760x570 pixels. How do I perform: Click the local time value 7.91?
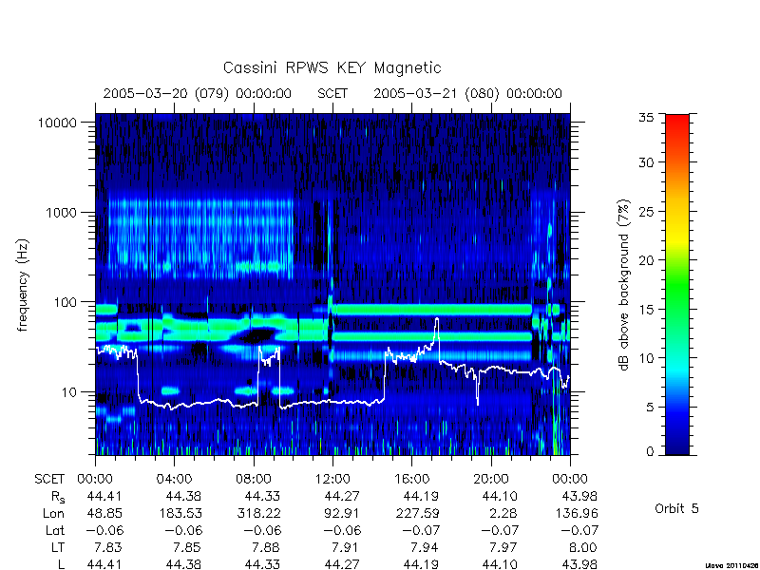click(345, 548)
